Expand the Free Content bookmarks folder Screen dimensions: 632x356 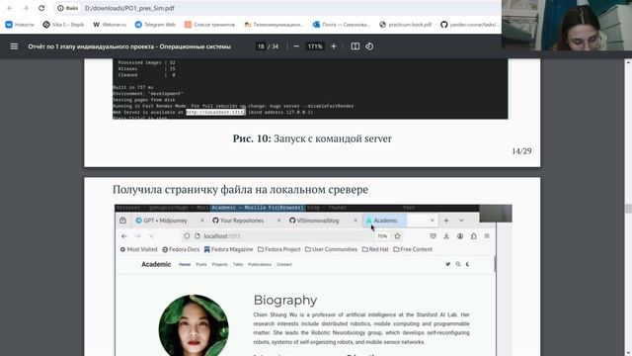click(x=413, y=249)
